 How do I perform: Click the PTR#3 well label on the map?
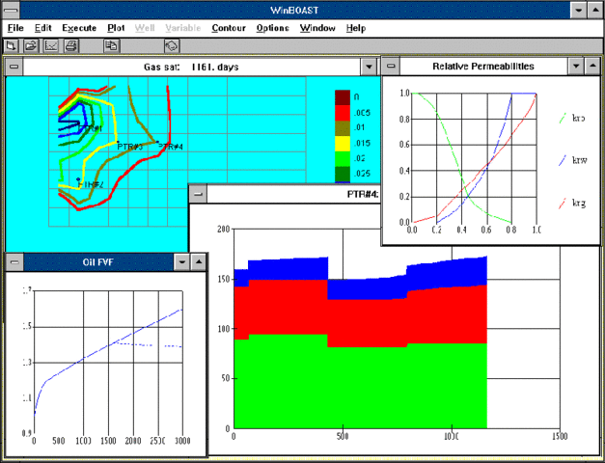coord(130,147)
